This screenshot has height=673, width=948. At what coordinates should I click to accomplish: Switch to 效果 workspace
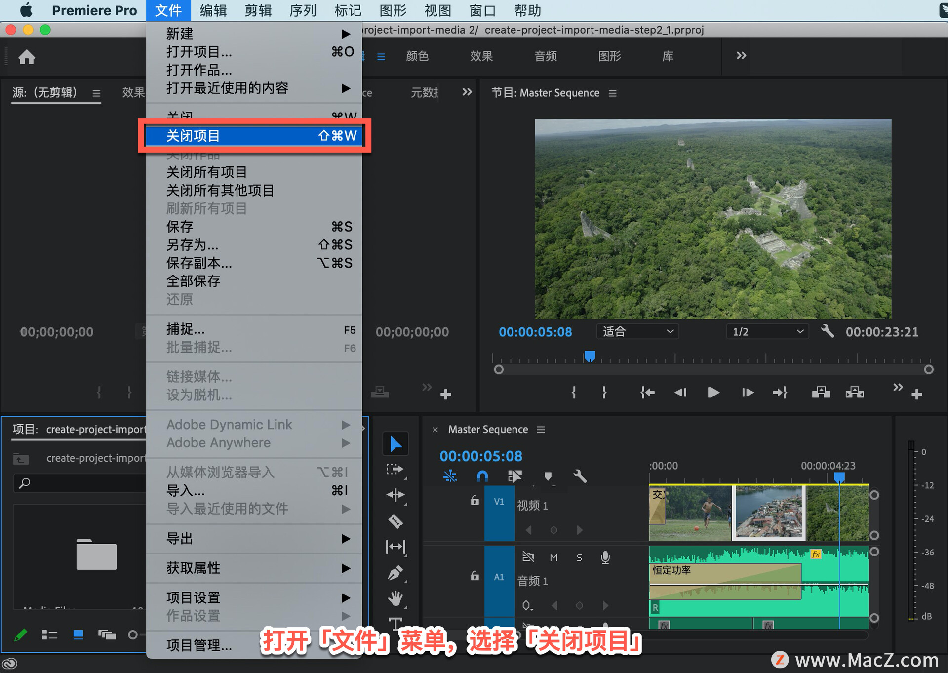(481, 56)
